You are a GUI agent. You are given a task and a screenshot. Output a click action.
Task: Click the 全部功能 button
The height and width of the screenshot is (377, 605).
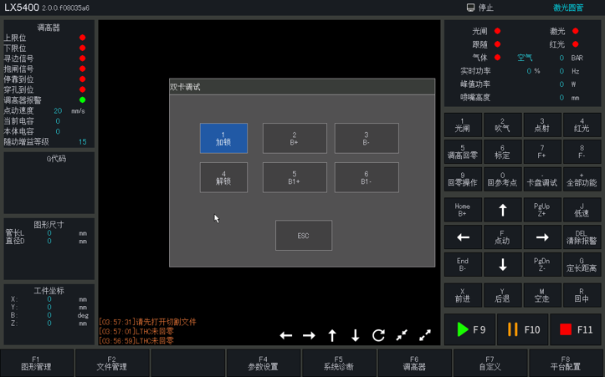(x=582, y=179)
